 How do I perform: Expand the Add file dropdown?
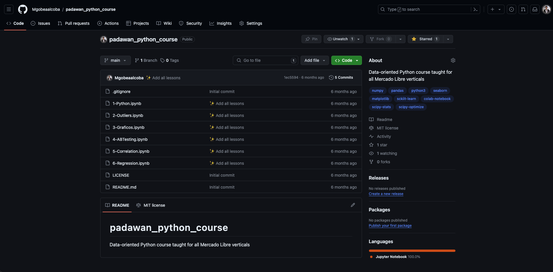point(315,60)
